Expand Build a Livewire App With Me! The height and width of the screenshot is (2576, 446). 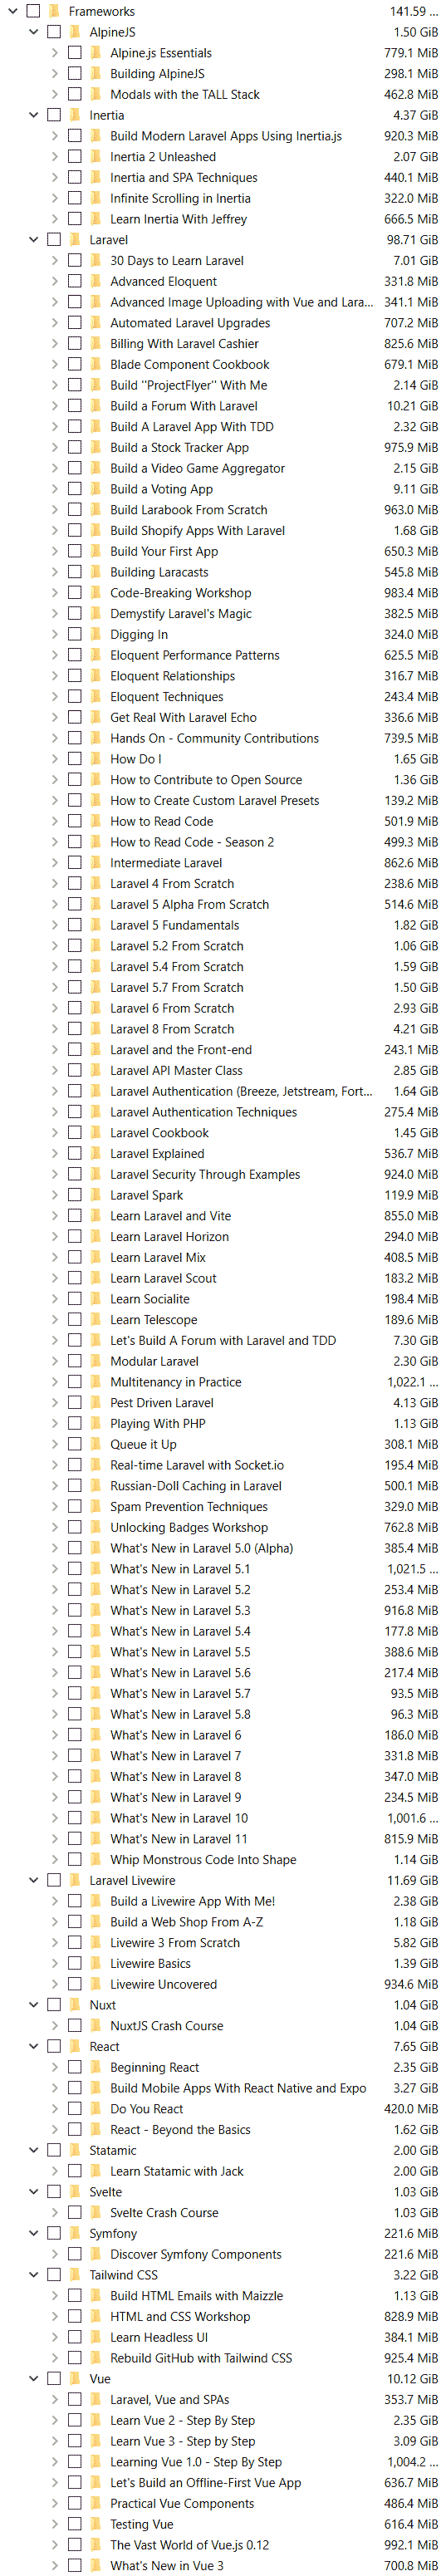(55, 1901)
